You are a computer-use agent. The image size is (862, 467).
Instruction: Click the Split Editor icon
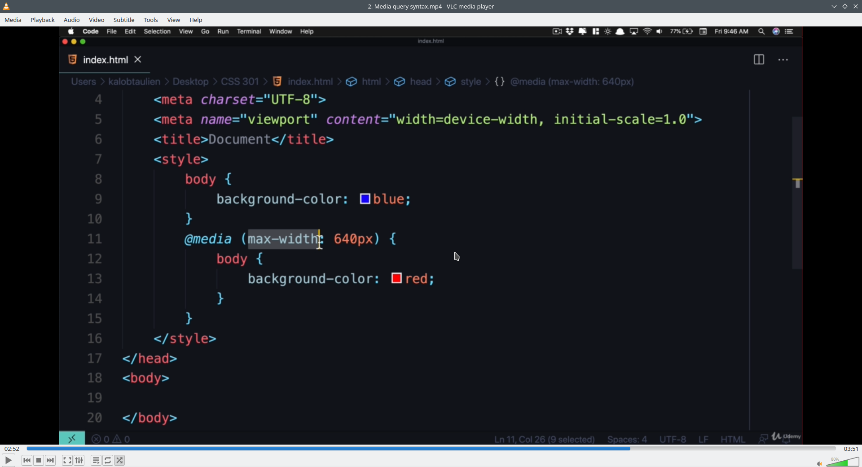759,60
